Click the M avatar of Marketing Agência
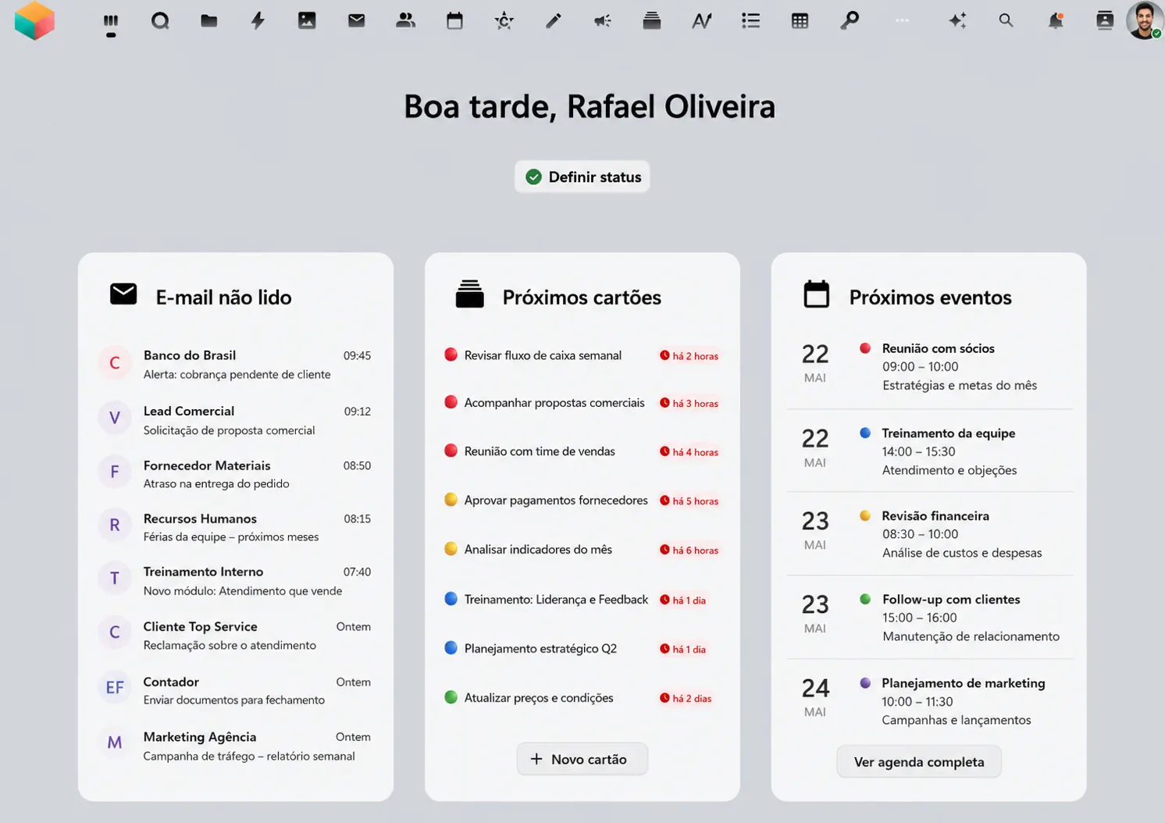1165x823 pixels. click(115, 742)
